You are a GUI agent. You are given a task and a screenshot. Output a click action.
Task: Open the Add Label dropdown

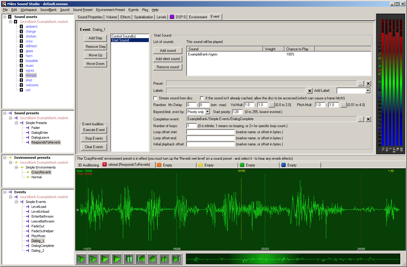click(368, 91)
